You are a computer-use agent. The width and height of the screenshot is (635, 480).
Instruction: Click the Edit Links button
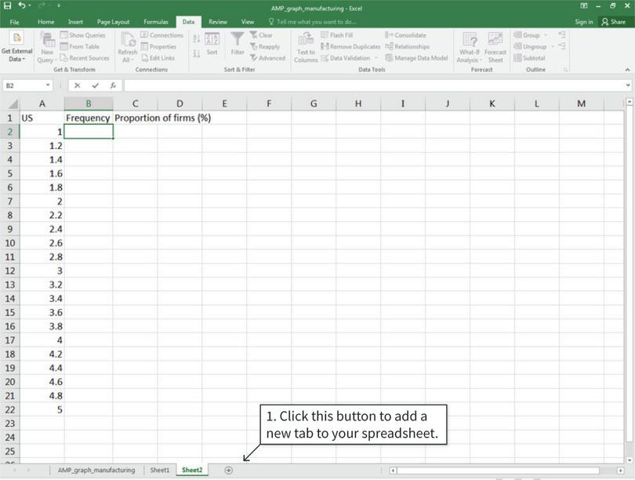pos(159,57)
